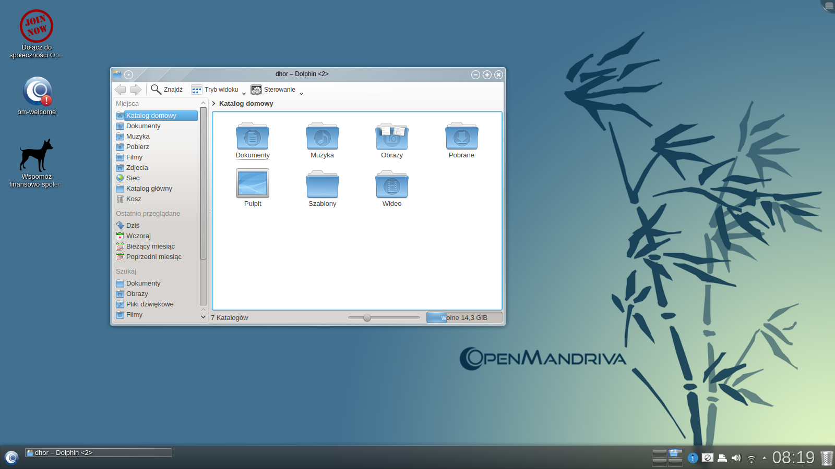Click the free space bar showing 14,3 GiB

point(464,318)
